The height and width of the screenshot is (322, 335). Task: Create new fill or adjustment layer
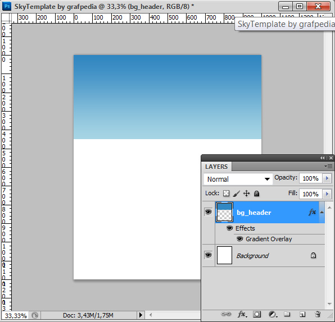click(273, 314)
